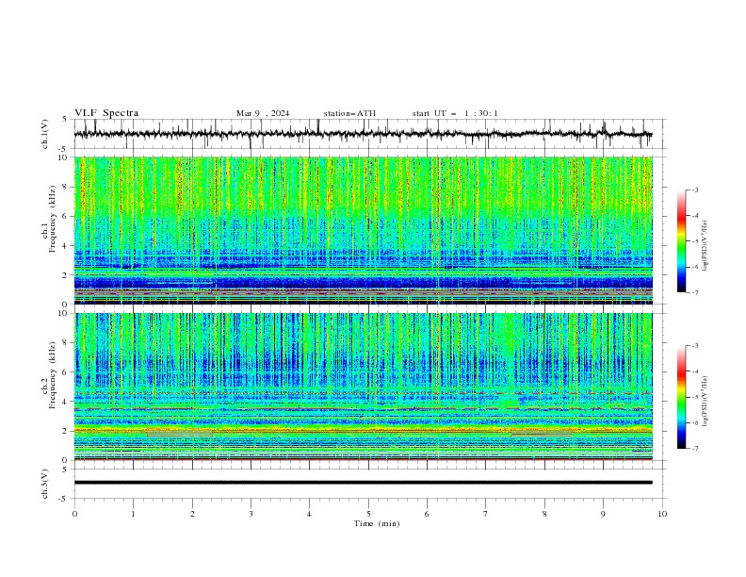
Task: Click the "-7" value on ch.2 color bar
Action: [694, 449]
